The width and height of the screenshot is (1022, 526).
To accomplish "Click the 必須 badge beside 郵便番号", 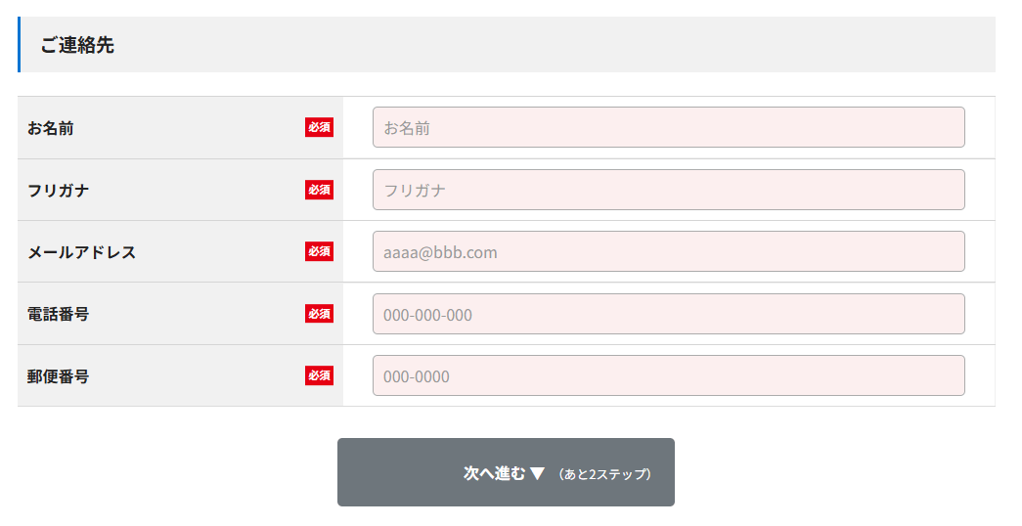I will point(319,375).
